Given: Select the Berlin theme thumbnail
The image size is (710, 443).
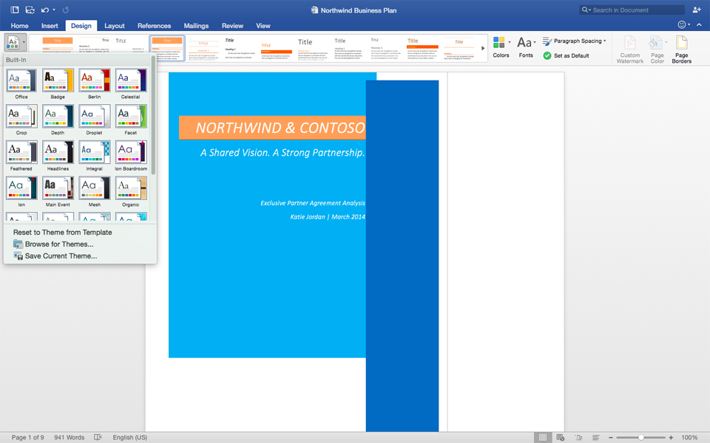Looking at the screenshot, I should click(x=94, y=80).
